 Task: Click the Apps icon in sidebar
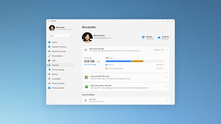click(49, 60)
